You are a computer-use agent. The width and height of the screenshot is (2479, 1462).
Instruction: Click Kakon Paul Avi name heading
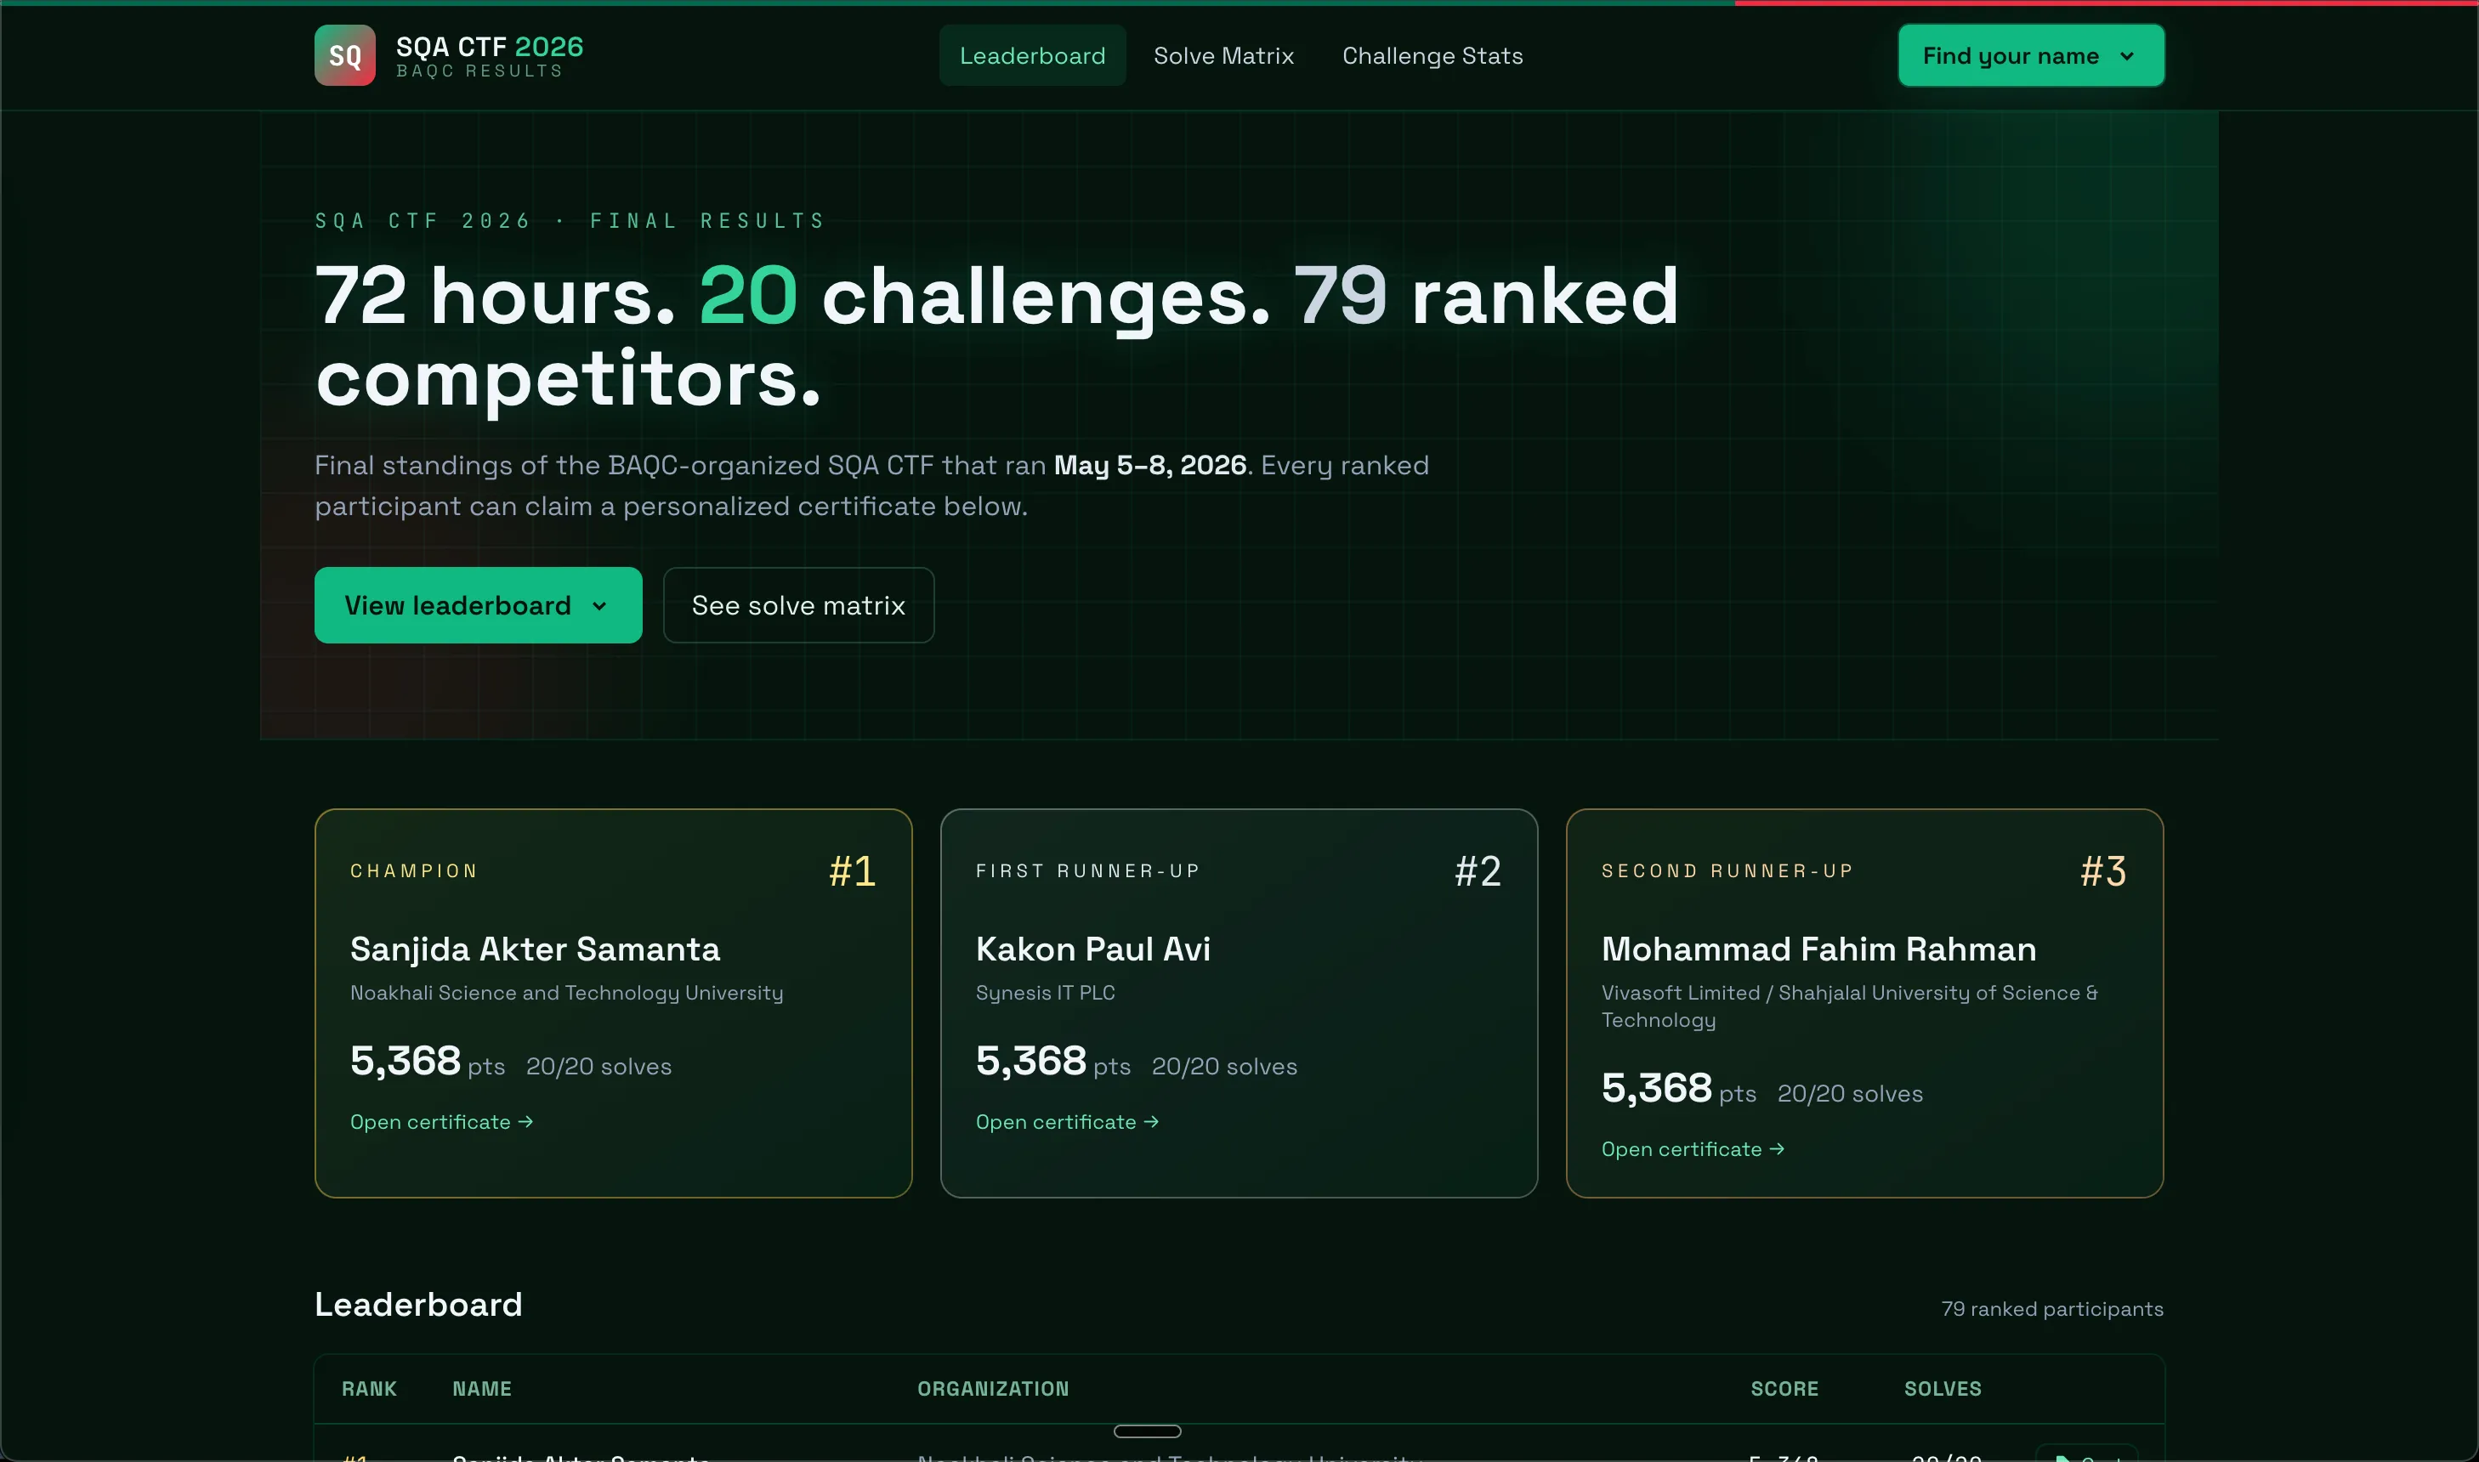click(x=1092, y=949)
